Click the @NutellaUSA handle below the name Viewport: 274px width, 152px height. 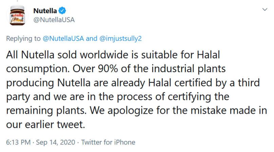tap(54, 20)
